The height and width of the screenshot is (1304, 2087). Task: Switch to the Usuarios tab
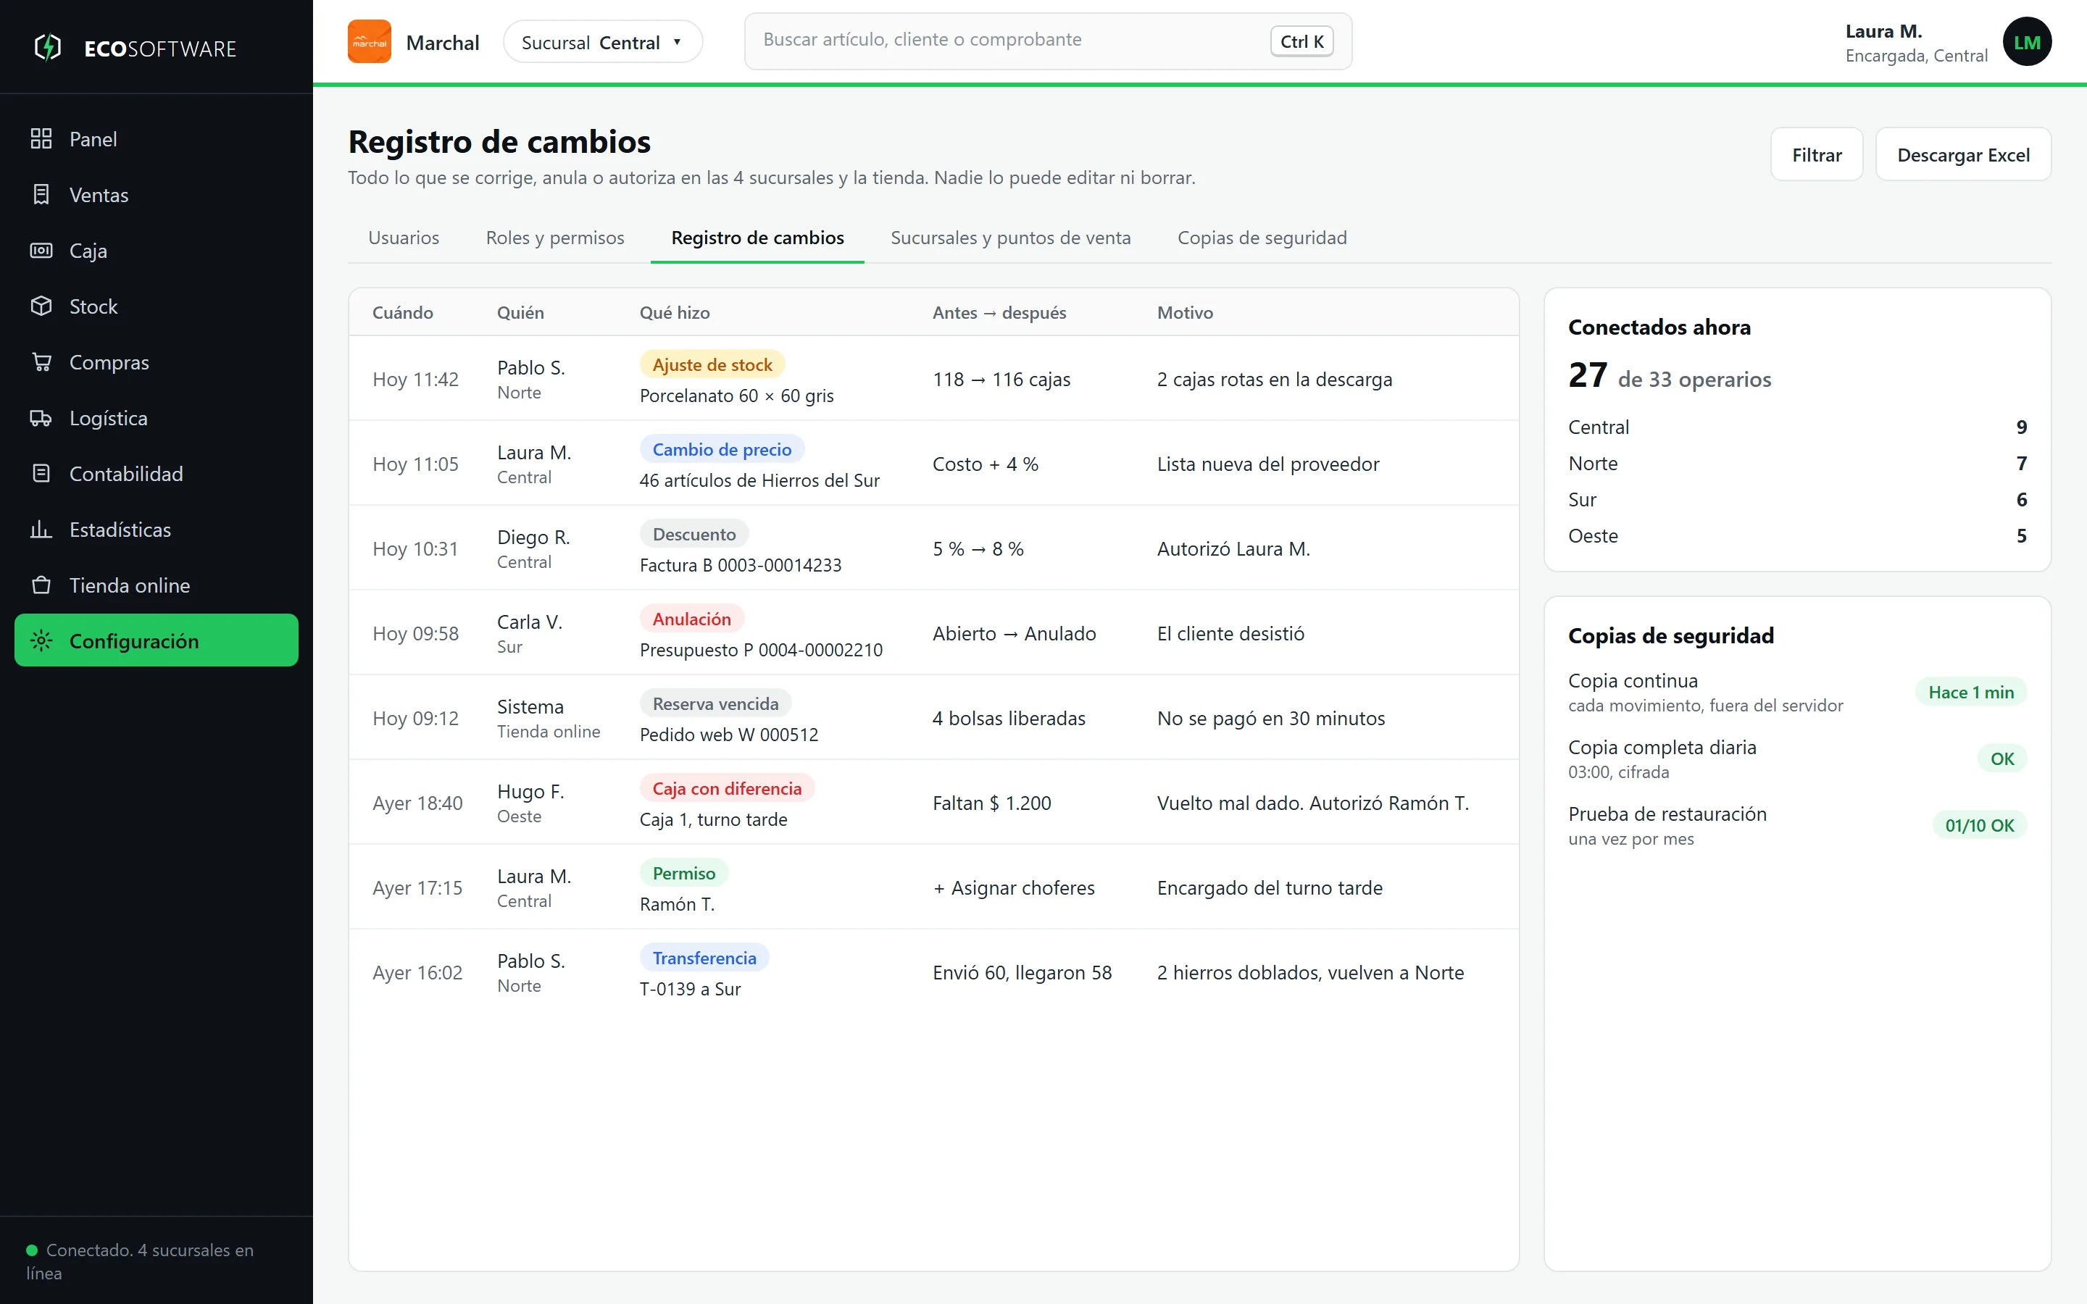click(x=404, y=238)
